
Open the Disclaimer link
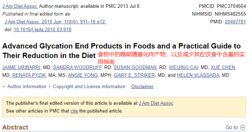[x=142, y=86]
